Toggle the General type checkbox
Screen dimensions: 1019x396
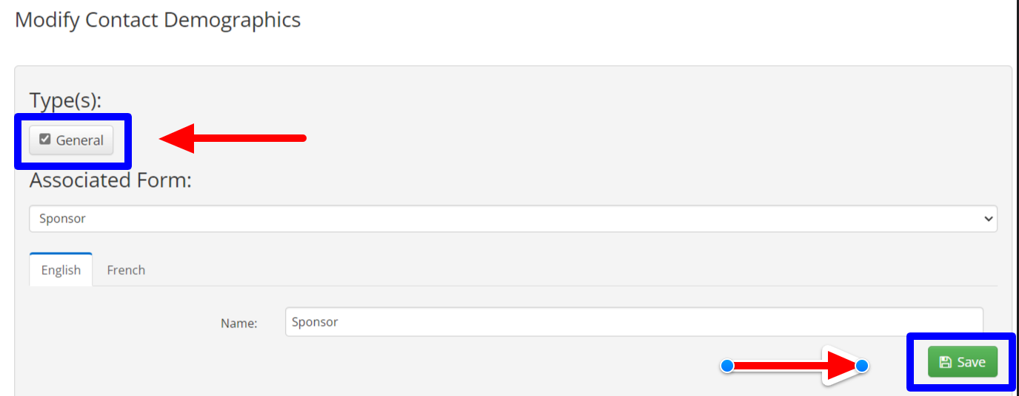45,140
